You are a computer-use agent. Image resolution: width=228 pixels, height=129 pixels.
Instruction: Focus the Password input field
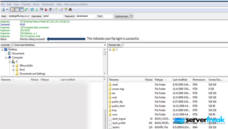coord(86,16)
